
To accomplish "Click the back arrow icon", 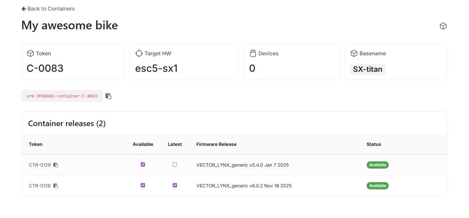I will point(24,9).
